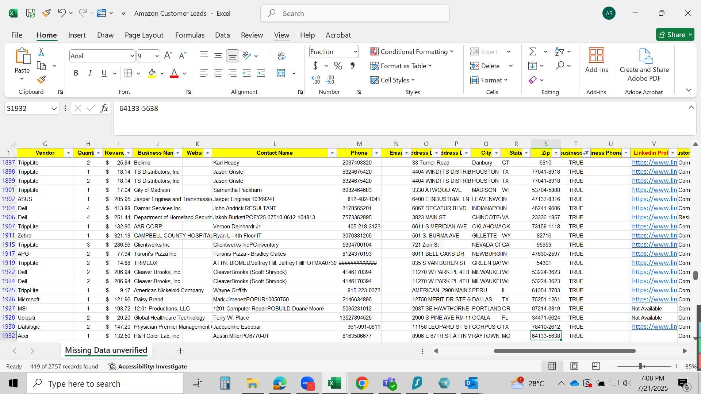
Task: Switch to the Insert tab
Action: pyautogui.click(x=77, y=35)
